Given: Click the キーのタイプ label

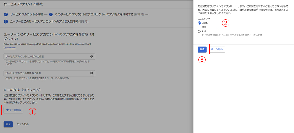Looking at the screenshot, I should [204, 19].
